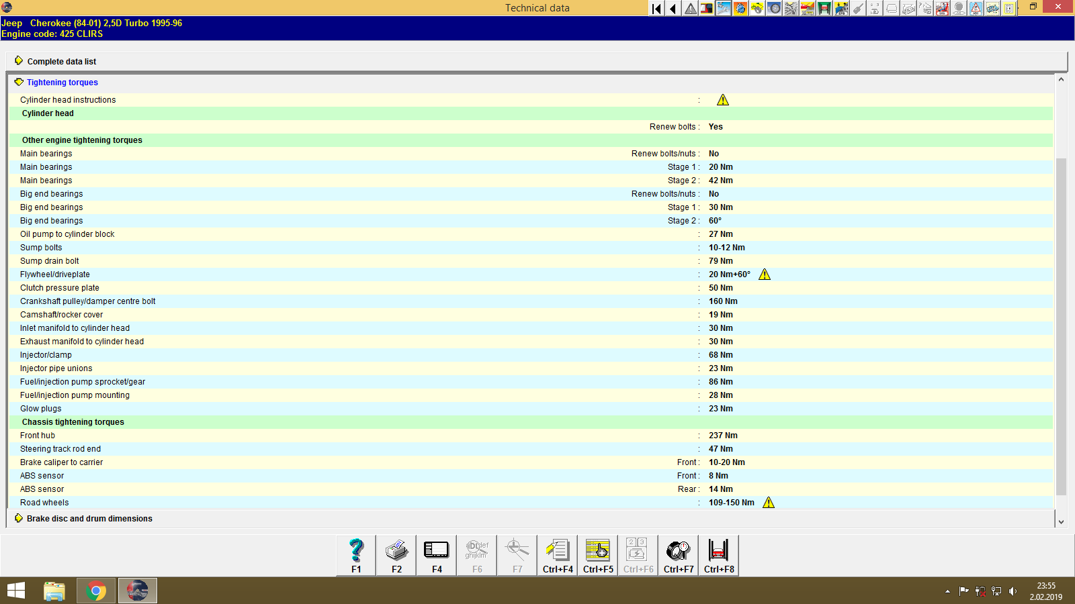Click the F1 Help question mark icon
Screen dimensions: 1075x604
[355, 550]
